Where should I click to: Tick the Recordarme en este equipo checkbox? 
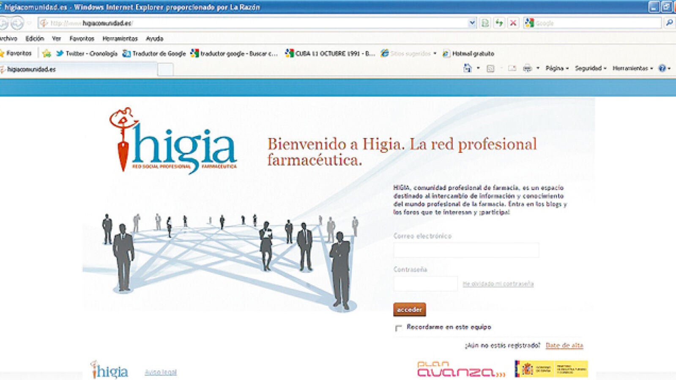pos(398,328)
